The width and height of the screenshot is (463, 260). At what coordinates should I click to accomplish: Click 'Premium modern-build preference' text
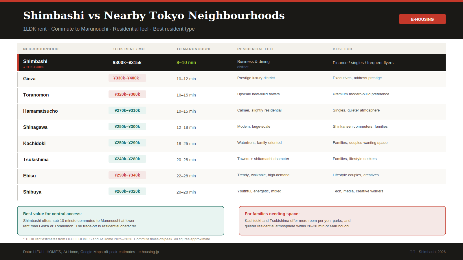click(x=361, y=94)
